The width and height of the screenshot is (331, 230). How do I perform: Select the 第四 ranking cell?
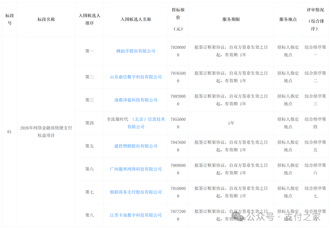coord(89,123)
